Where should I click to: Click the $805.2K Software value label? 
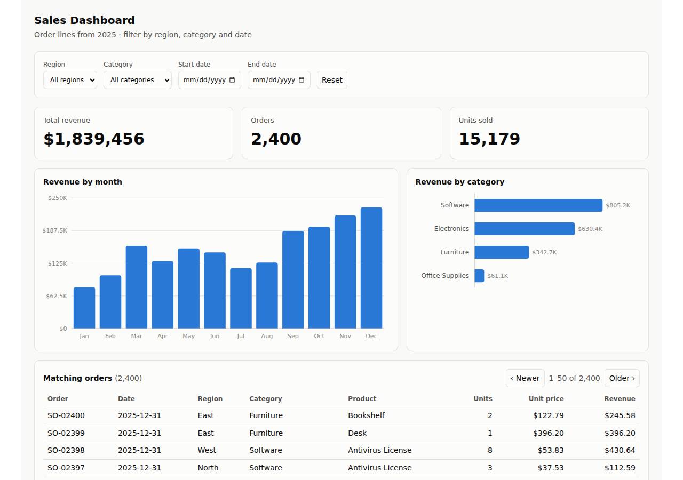618,205
